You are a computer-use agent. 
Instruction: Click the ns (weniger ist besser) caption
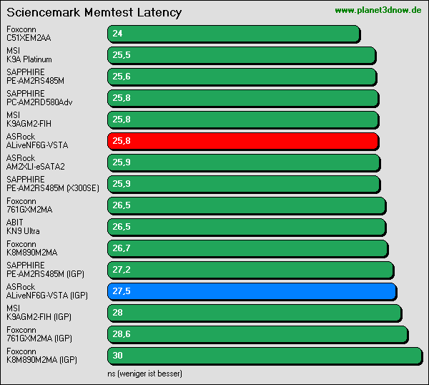point(144,374)
